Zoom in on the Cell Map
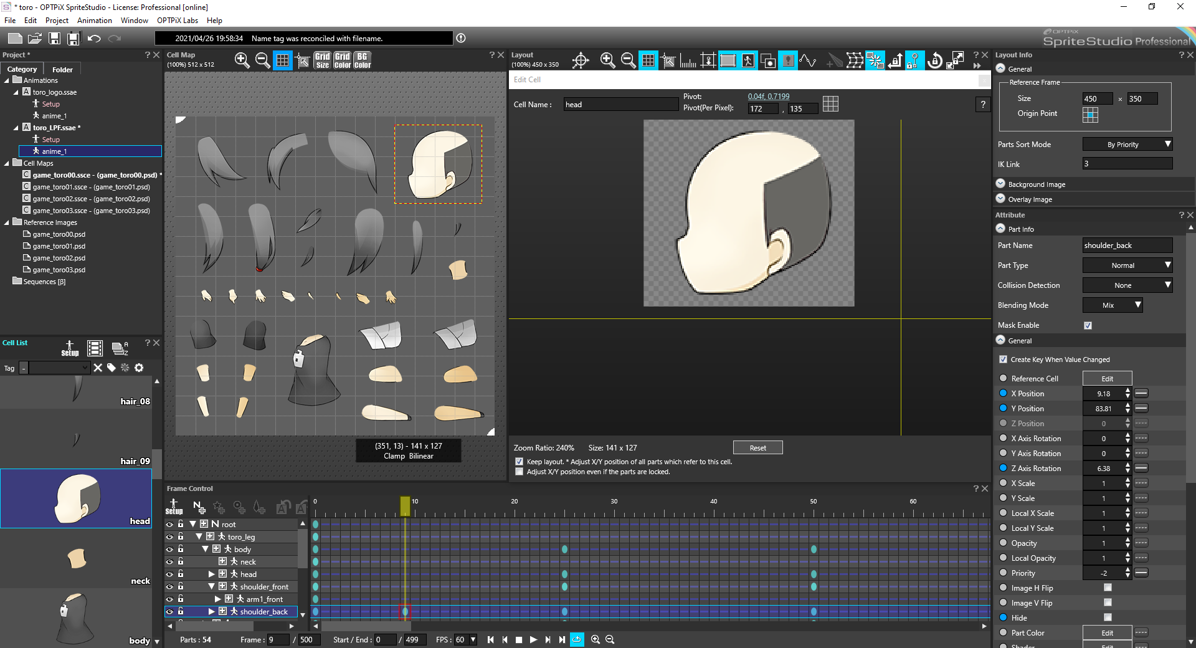This screenshot has width=1196, height=648. (242, 60)
